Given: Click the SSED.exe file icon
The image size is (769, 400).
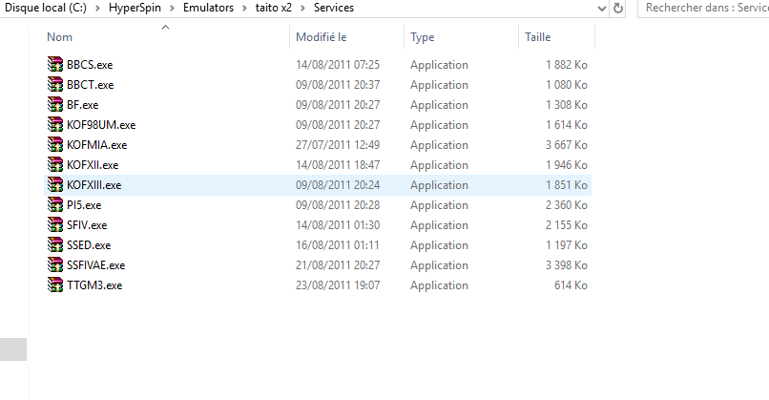Looking at the screenshot, I should click(55, 245).
